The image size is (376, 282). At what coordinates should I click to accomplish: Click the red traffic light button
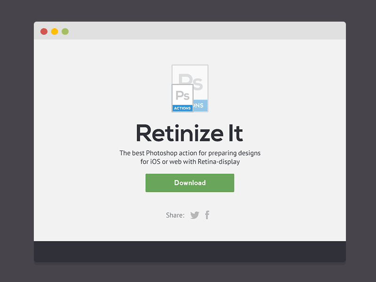tap(44, 31)
